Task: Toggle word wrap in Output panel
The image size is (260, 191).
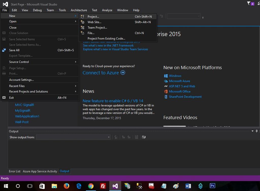Action: [144, 137]
